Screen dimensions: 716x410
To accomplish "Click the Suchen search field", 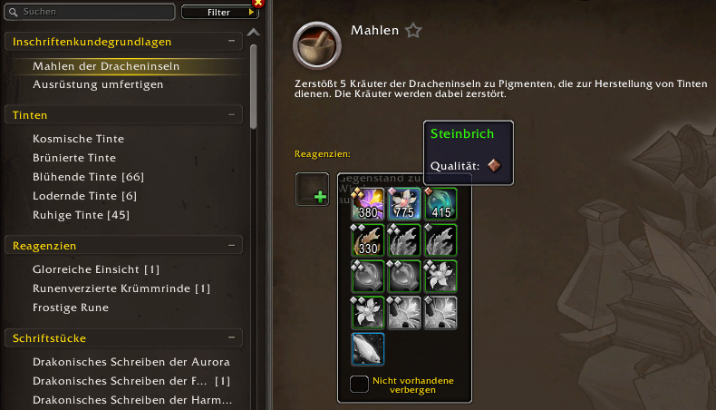I will (x=90, y=12).
